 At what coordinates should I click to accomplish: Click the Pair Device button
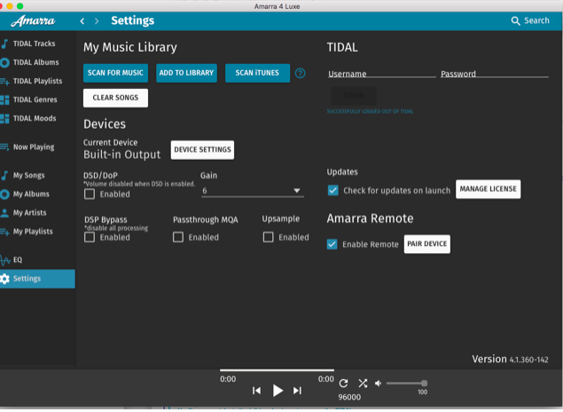[426, 244]
